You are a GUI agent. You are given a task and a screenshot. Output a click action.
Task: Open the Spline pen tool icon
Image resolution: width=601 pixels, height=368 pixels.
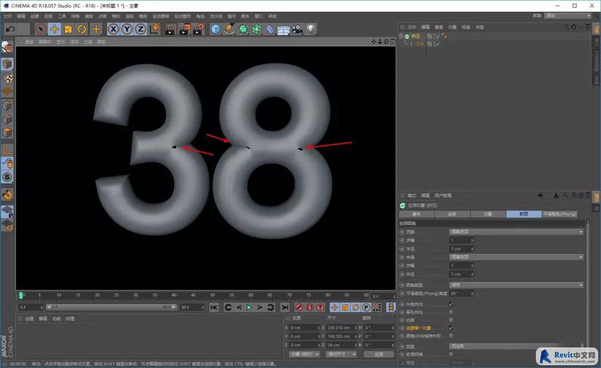point(229,29)
